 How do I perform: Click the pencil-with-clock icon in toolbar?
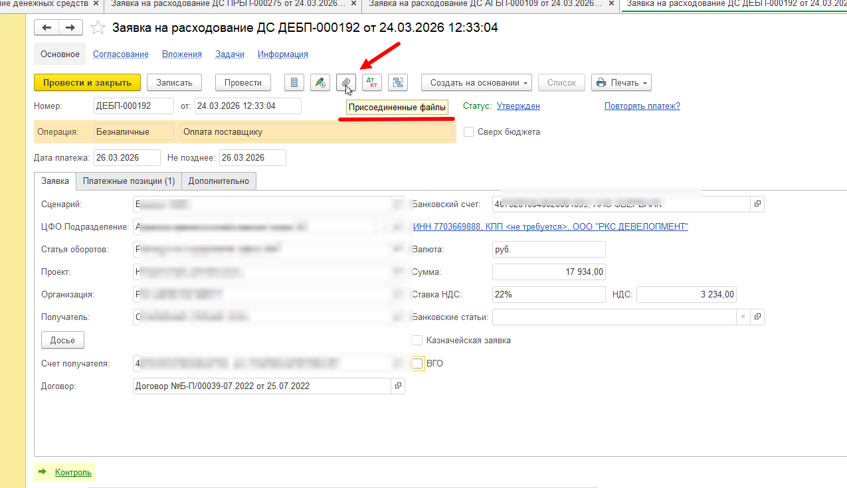[x=320, y=83]
